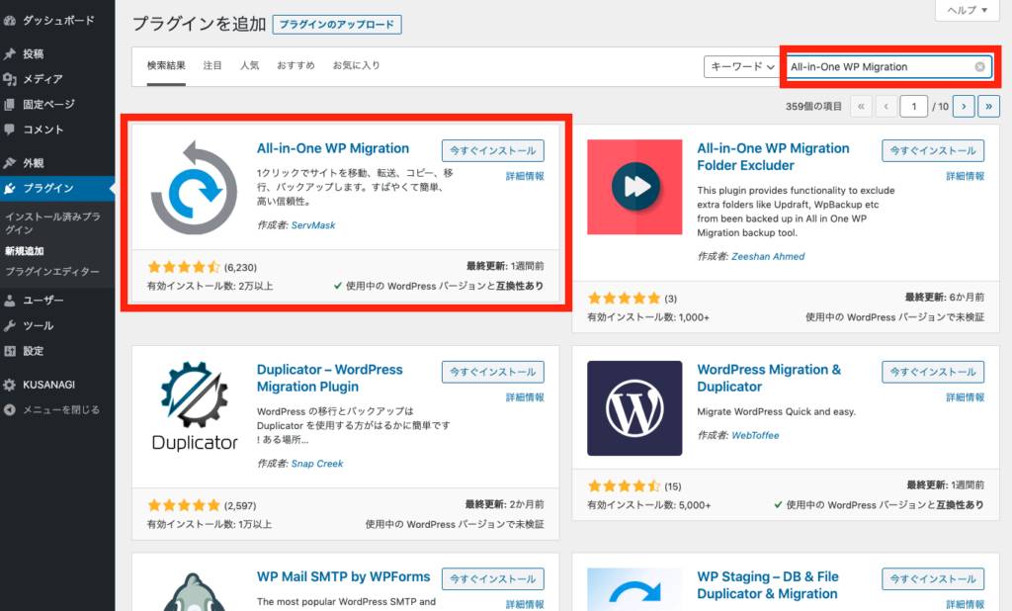The width and height of the screenshot is (1012, 611).
Task: Select 新規追加 in the plugin submenu
Action: tap(25, 251)
